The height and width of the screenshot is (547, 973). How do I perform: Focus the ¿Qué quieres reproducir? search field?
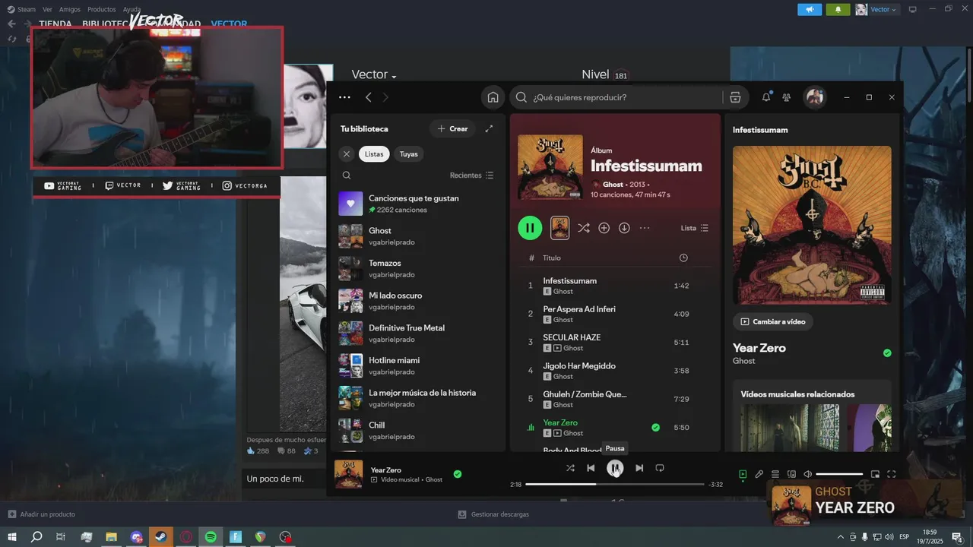[616, 97]
